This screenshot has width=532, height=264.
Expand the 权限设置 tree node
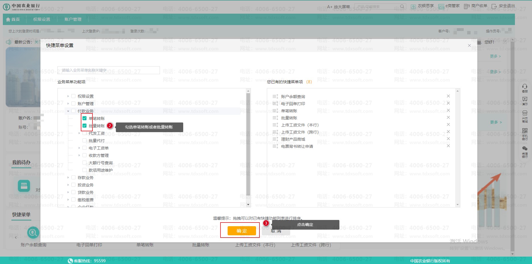click(x=68, y=96)
